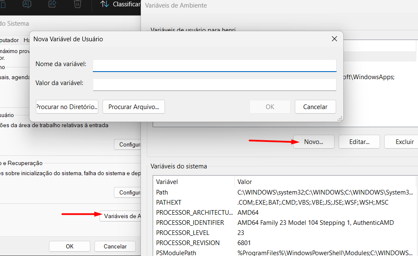The width and height of the screenshot is (418, 256).
Task: Select the PROCESSOR_ARCHITECTURE variable row
Action: (284, 213)
